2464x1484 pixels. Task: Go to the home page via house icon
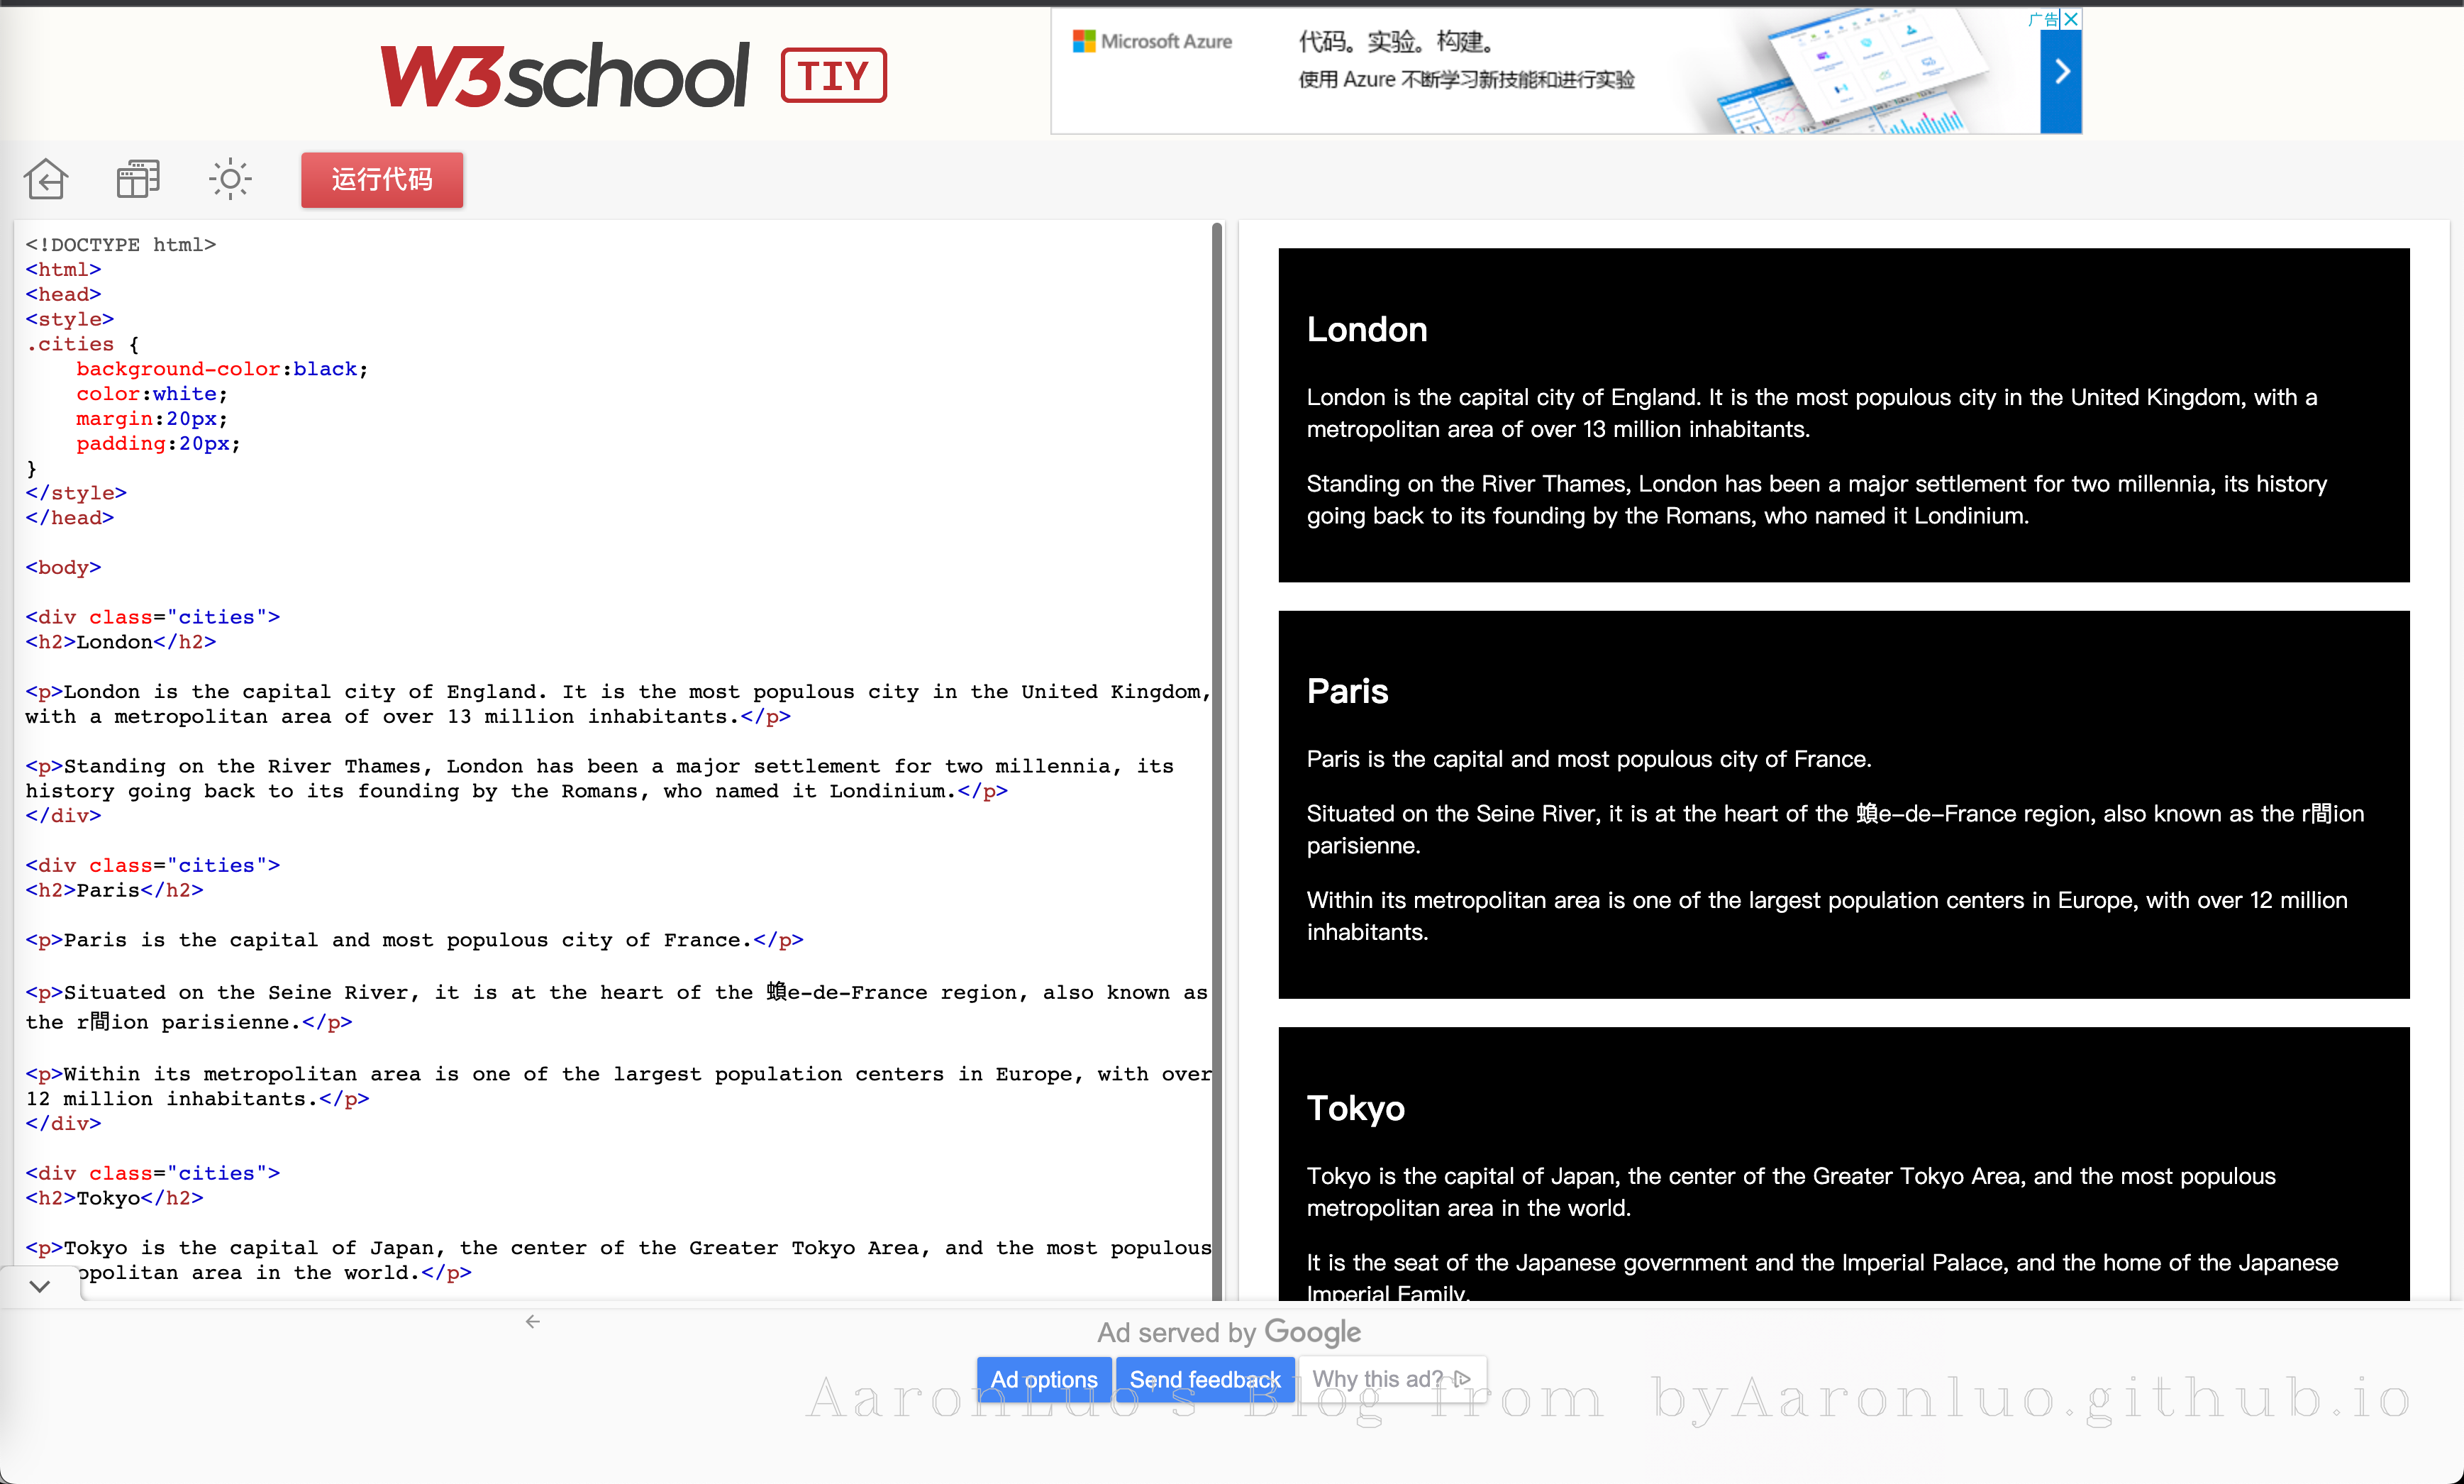tap(46, 180)
